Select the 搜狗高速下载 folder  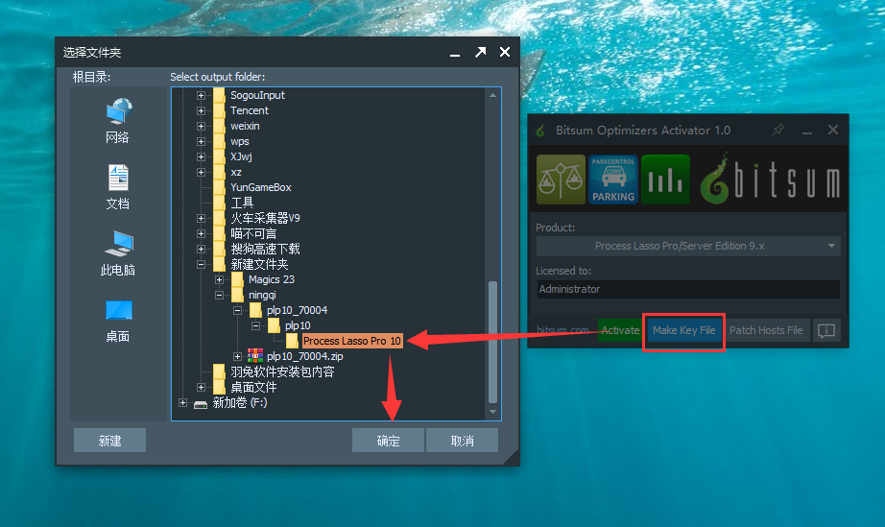(265, 249)
